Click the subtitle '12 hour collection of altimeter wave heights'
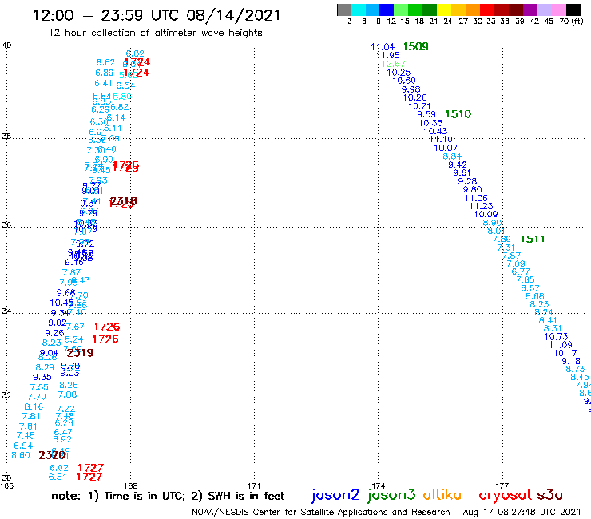Image resolution: width=591 pixels, height=519 pixels. [155, 33]
